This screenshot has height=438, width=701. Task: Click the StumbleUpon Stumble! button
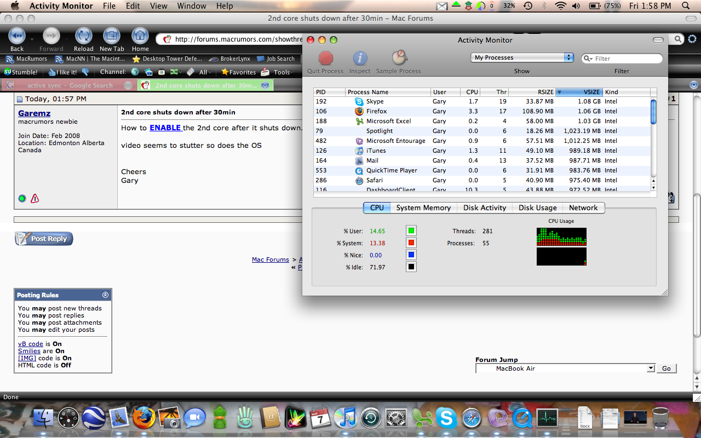point(21,72)
